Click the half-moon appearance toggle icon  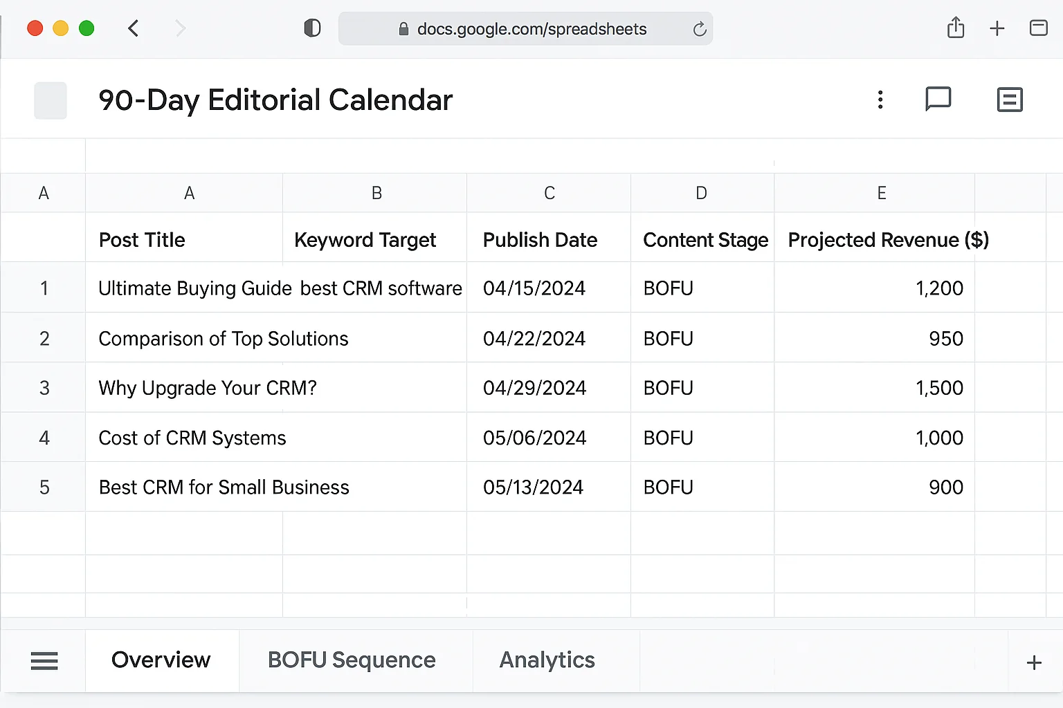point(312,28)
